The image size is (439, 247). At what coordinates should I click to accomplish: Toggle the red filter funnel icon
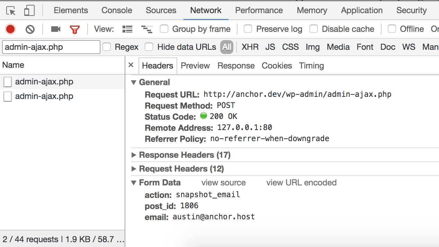[74, 29]
